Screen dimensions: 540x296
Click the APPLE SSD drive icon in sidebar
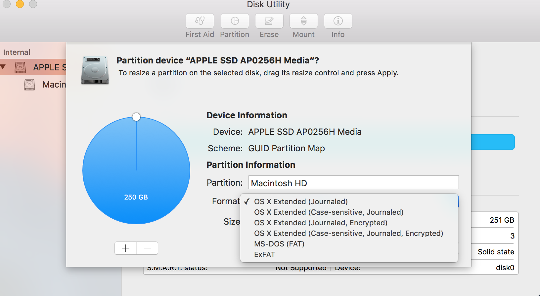[20, 67]
